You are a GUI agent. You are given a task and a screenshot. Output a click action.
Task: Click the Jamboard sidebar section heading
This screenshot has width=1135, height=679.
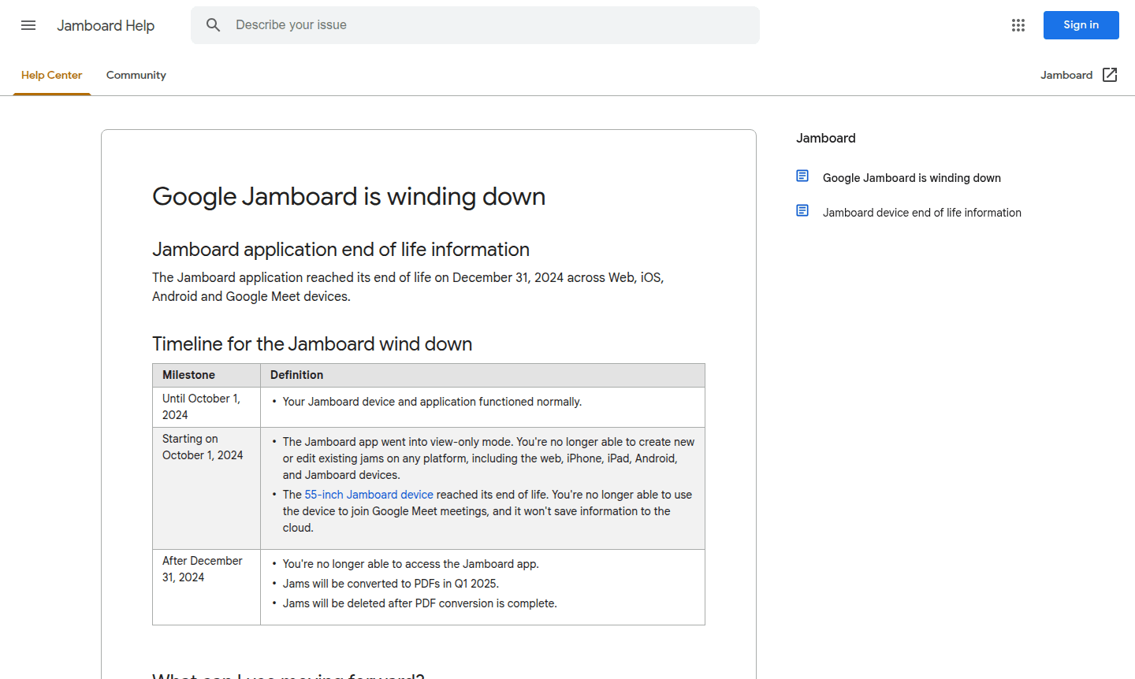[x=825, y=138]
